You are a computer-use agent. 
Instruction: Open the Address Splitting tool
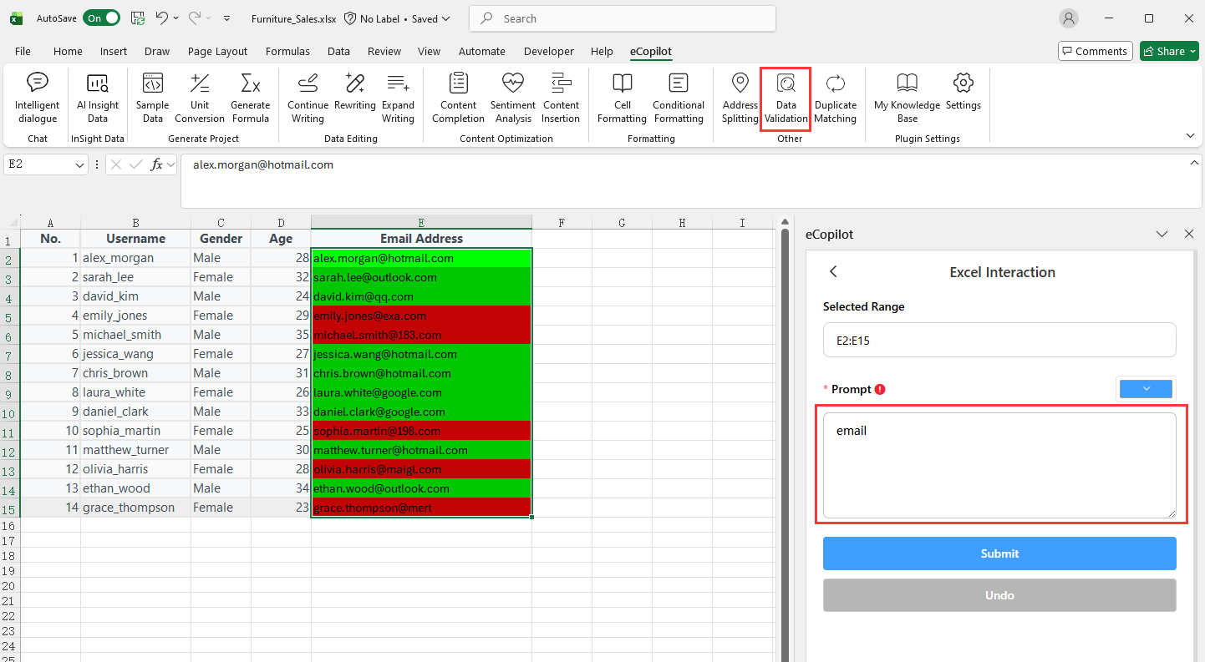[x=739, y=98]
